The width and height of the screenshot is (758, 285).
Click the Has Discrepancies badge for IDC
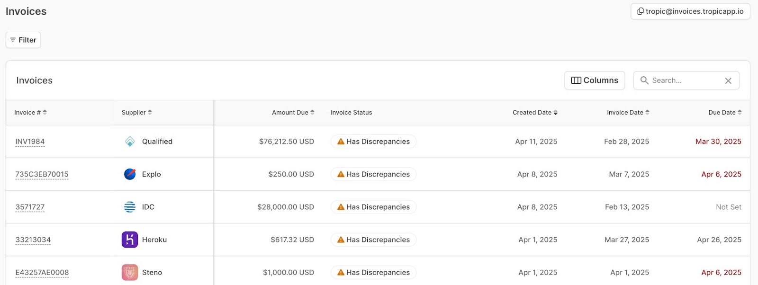(x=373, y=207)
